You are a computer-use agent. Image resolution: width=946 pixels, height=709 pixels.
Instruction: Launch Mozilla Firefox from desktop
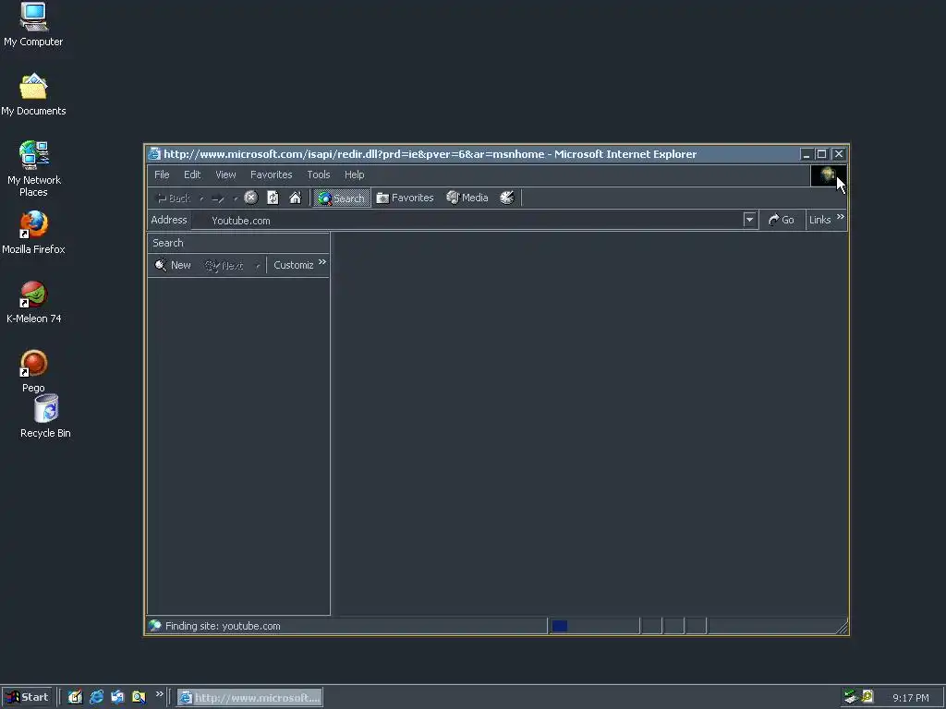(x=33, y=232)
